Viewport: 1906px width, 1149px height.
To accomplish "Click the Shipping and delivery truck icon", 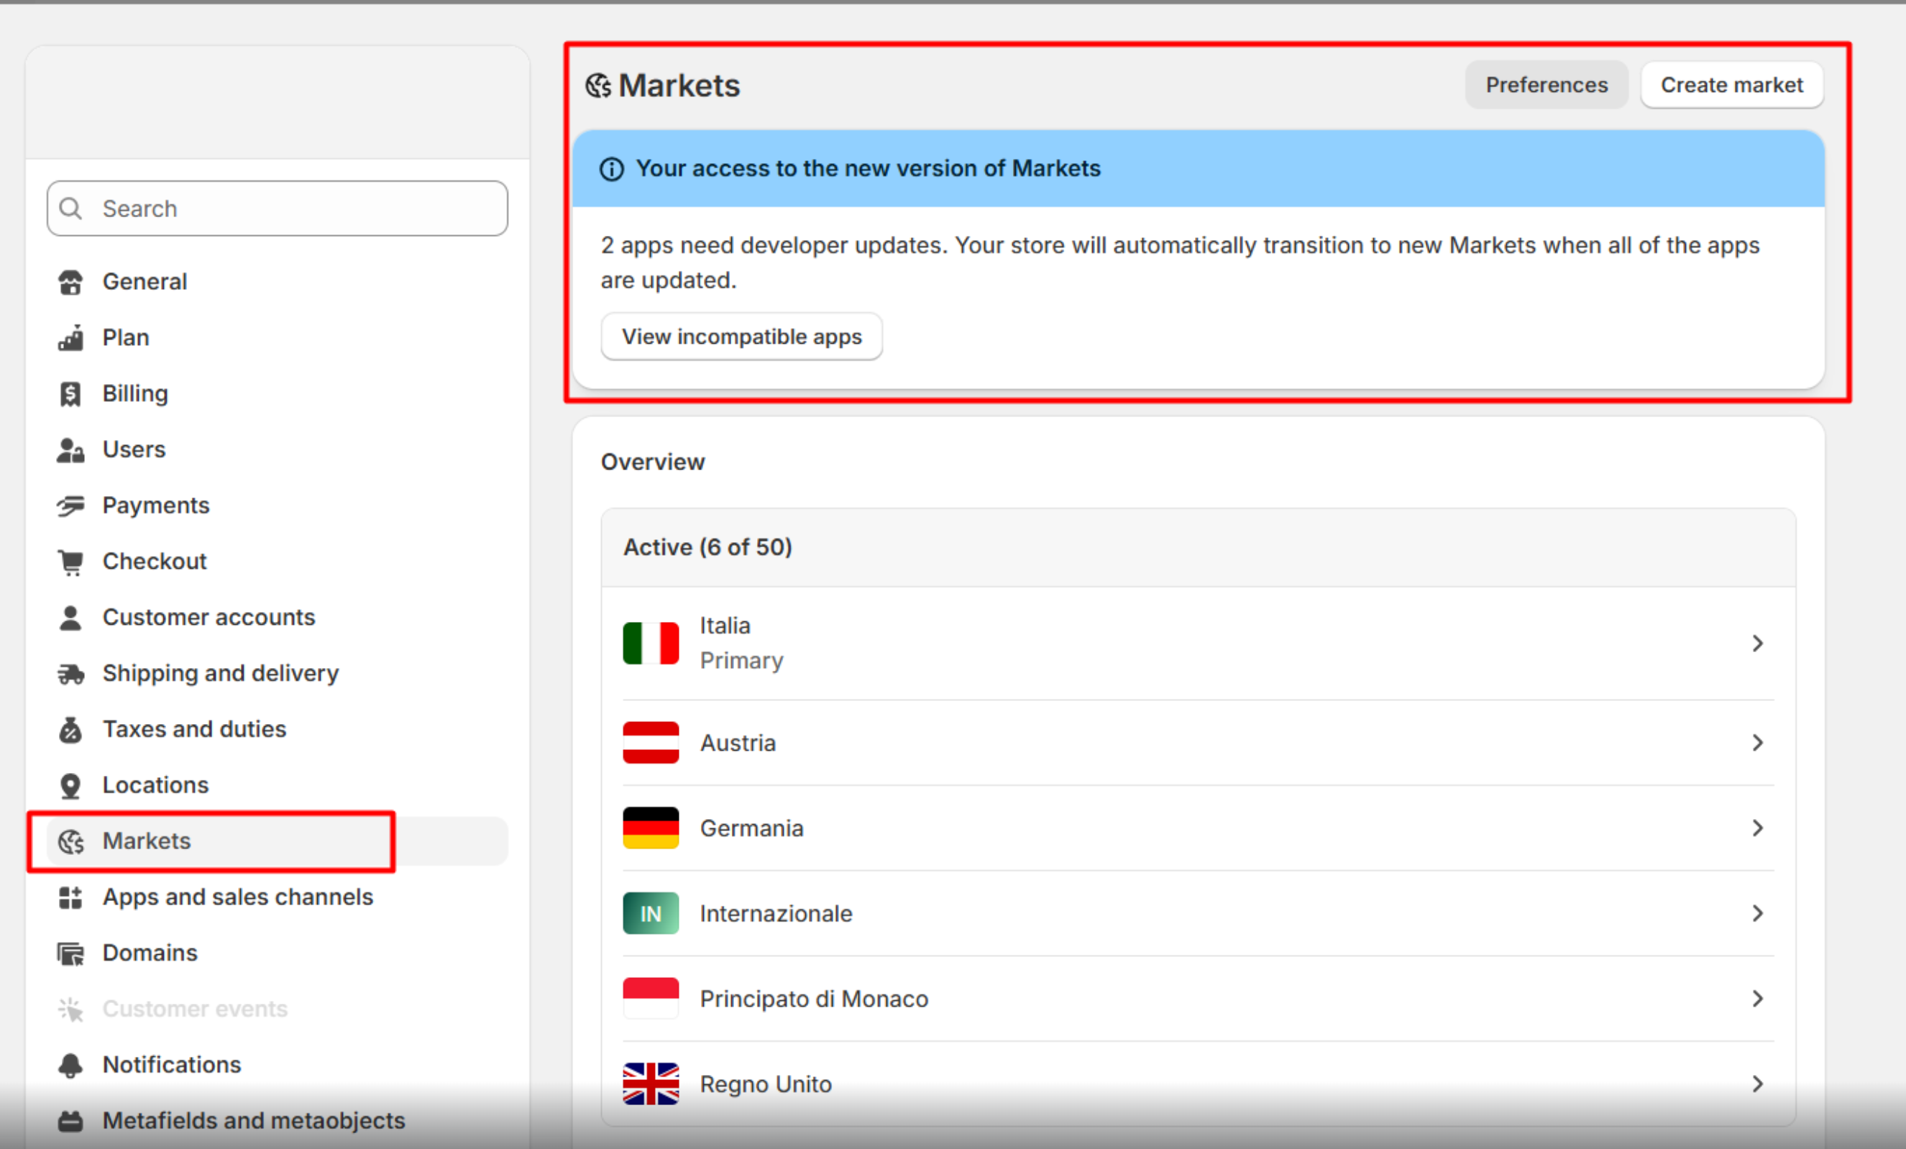I will point(70,674).
